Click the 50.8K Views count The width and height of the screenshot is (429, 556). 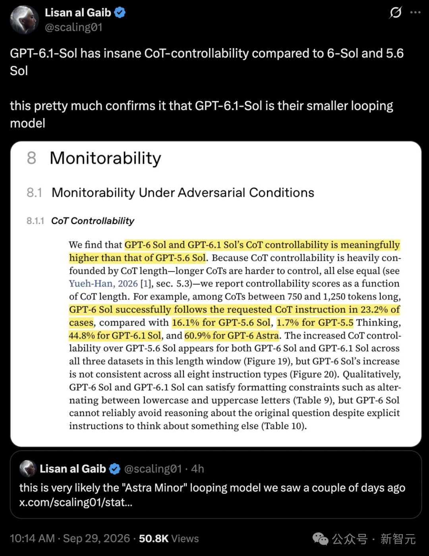(x=169, y=539)
